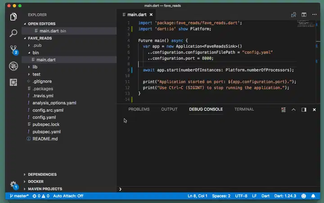Open the Debug view icon
Screen dimensions: 324x203
(x=13, y=66)
